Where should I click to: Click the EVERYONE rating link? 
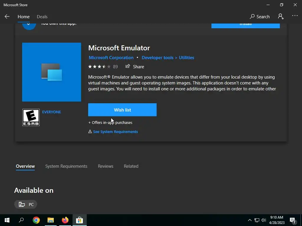click(51, 112)
